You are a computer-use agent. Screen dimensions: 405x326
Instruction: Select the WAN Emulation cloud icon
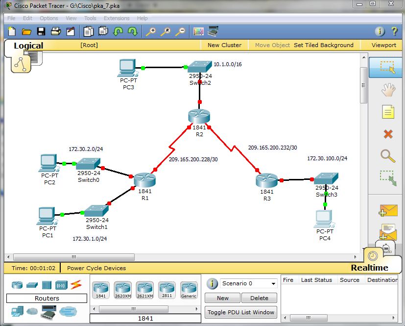[32, 311]
